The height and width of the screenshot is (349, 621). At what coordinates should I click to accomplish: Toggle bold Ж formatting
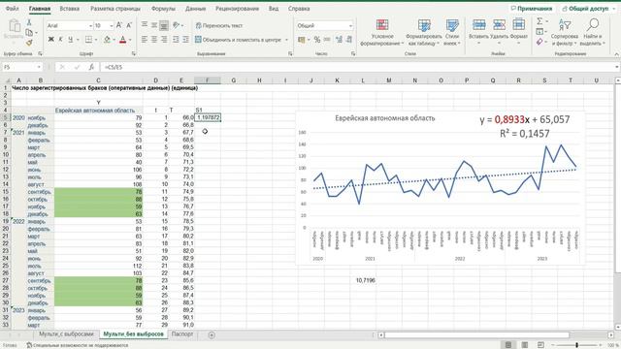pyautogui.click(x=51, y=39)
